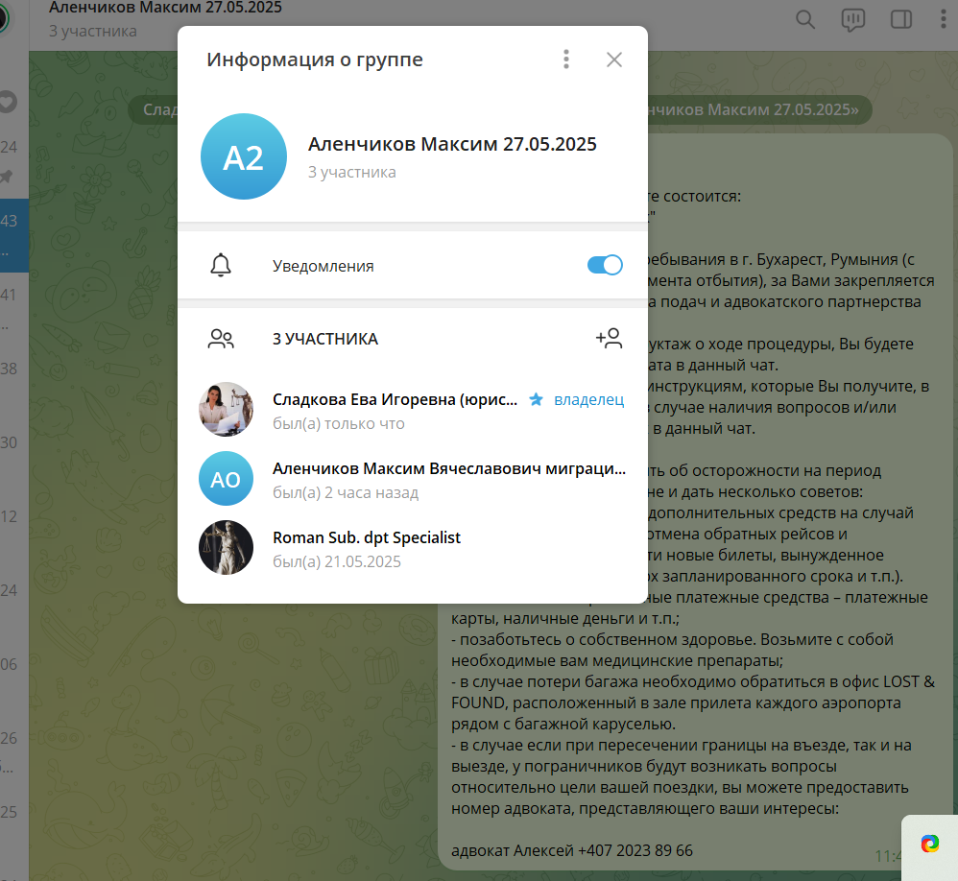Click the "3 участника" subtitle in dialog

pos(352,173)
